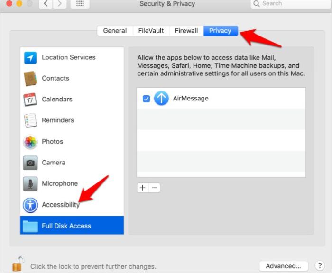Screen dimensions: 332x273
Task: Focus the Search field
Action: (x=291, y=4)
